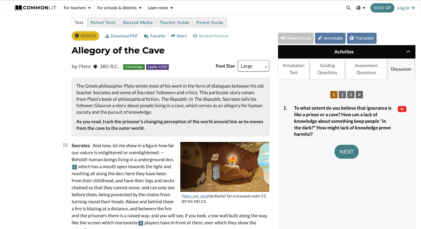Viewport: 421px width, 229px height.
Task: Open Student Preview
Action: 210,36
